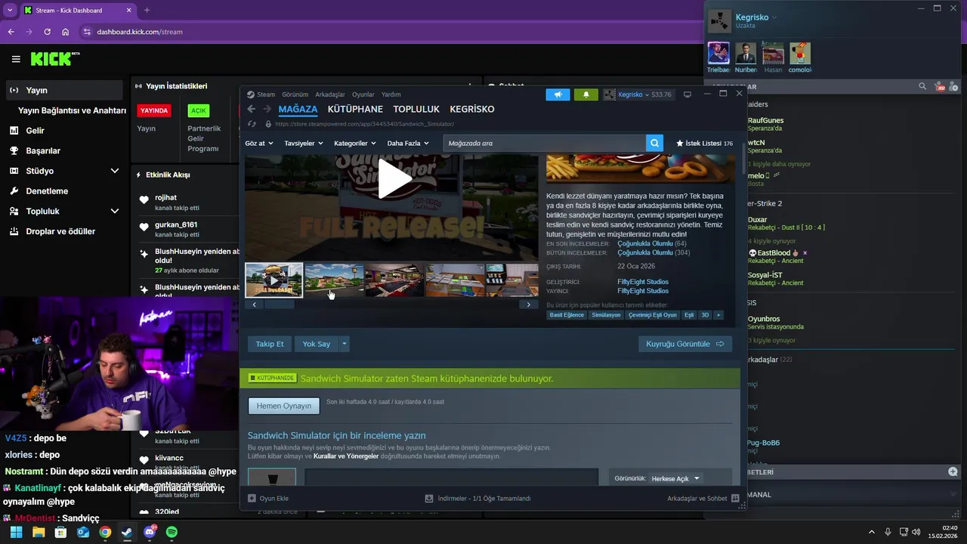Click the Arkadaşlar ve Sohbet icon
The height and width of the screenshot is (544, 967).
[x=734, y=499]
